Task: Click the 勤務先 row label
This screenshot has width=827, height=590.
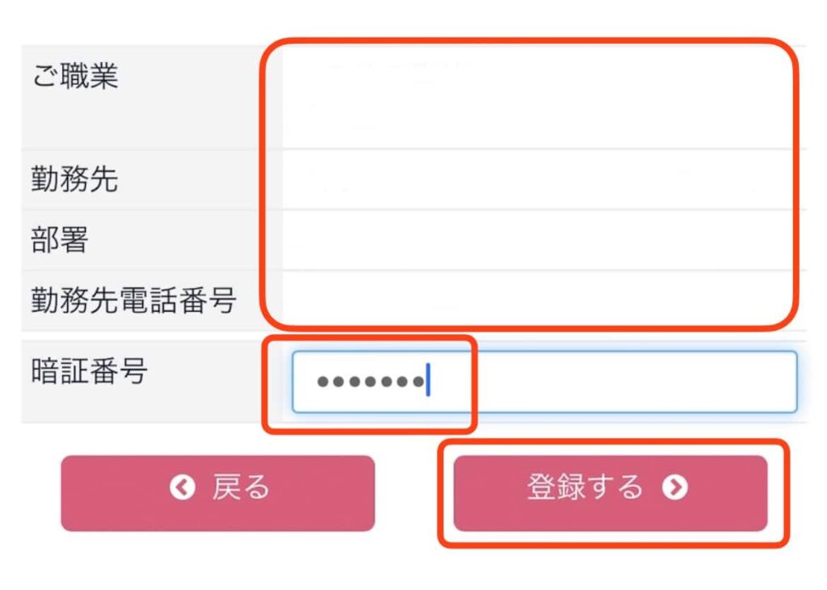Action: (74, 178)
